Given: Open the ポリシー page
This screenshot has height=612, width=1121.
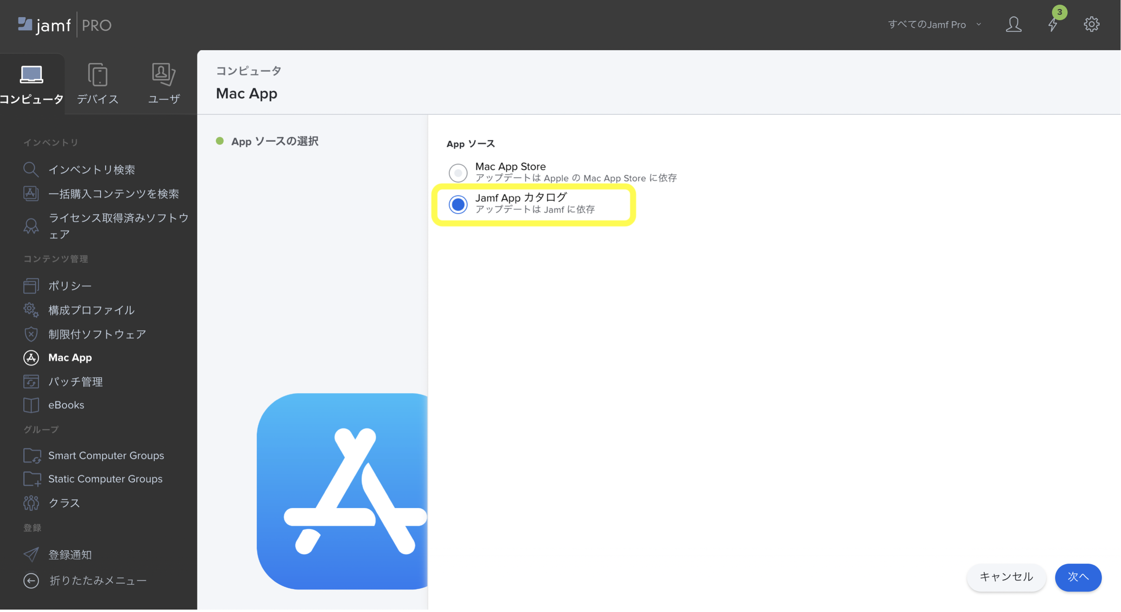Looking at the screenshot, I should (x=70, y=286).
